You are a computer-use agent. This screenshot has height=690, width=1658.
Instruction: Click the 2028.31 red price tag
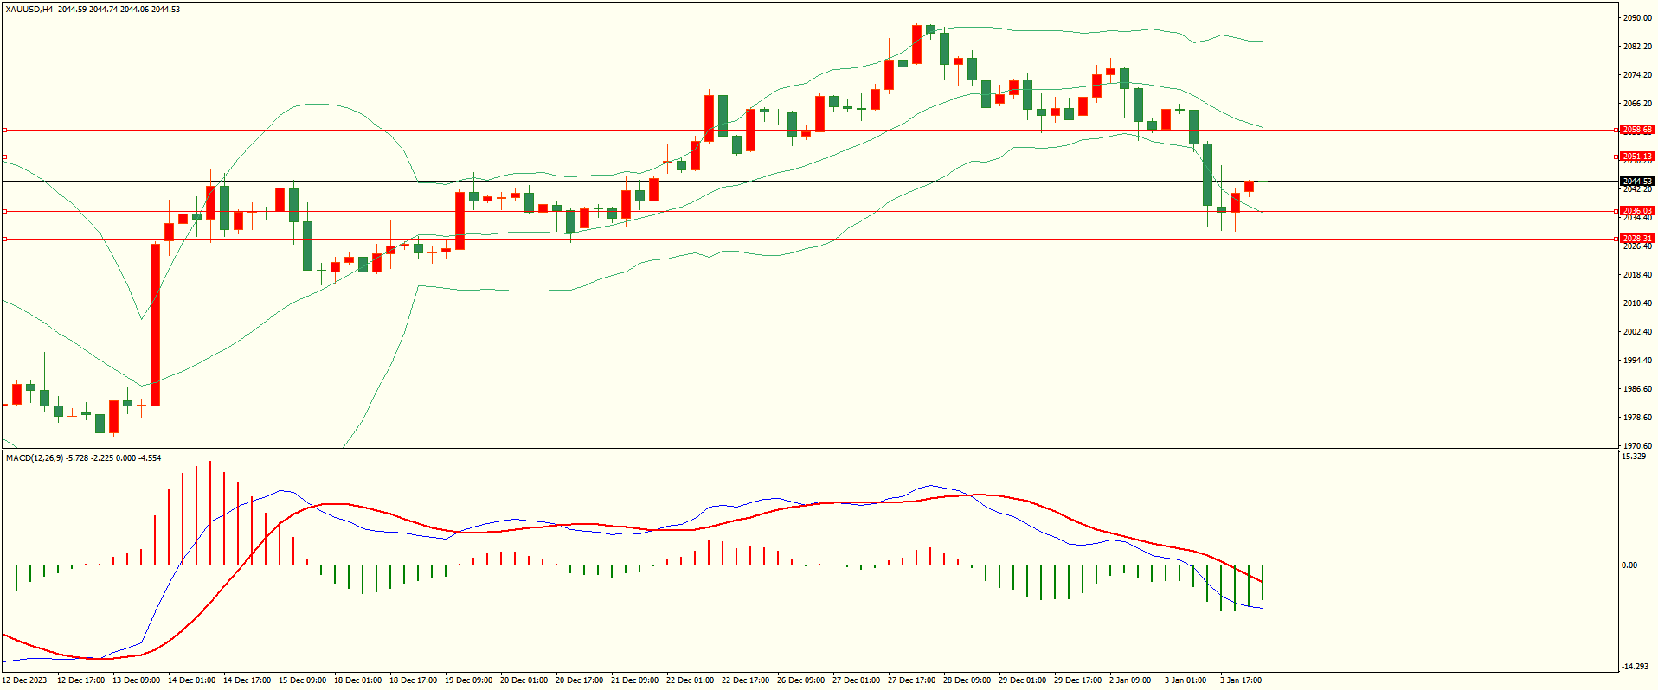(x=1636, y=239)
